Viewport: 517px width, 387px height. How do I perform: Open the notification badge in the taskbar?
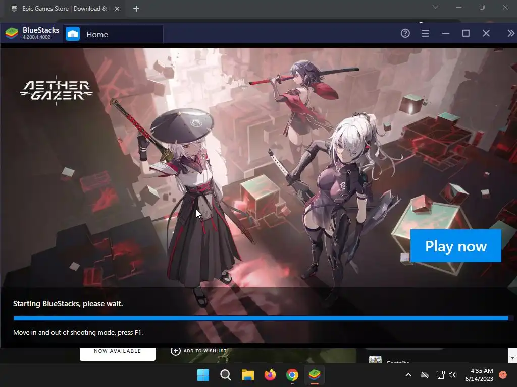click(x=503, y=375)
